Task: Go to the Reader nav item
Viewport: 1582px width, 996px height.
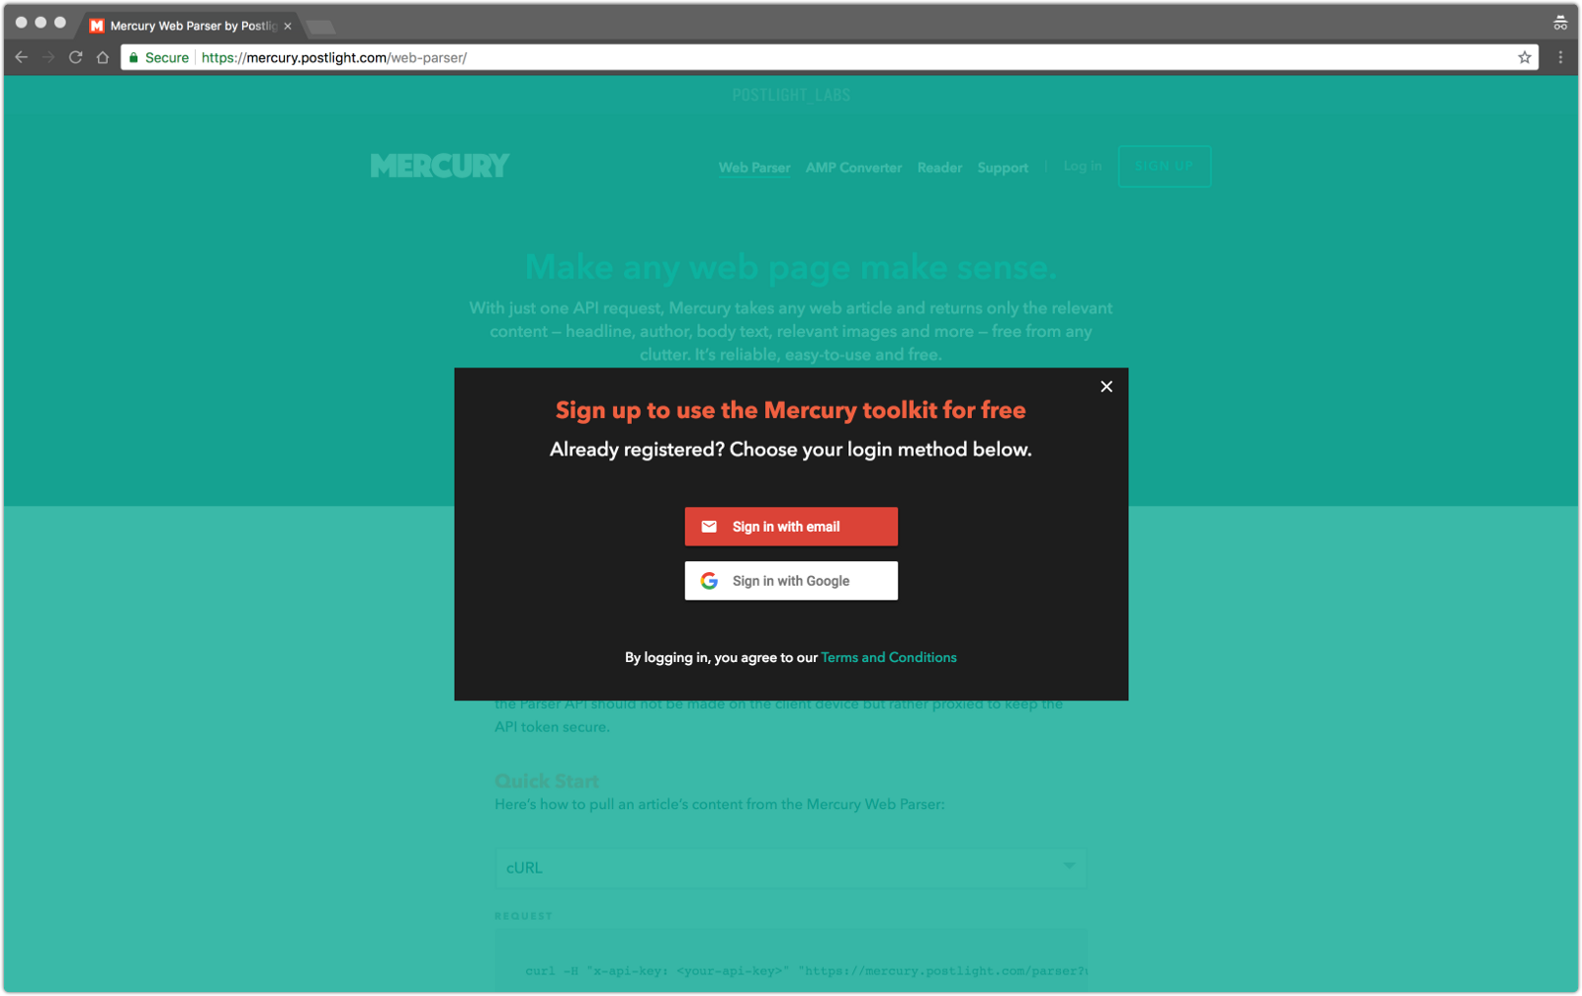Action: click(939, 168)
